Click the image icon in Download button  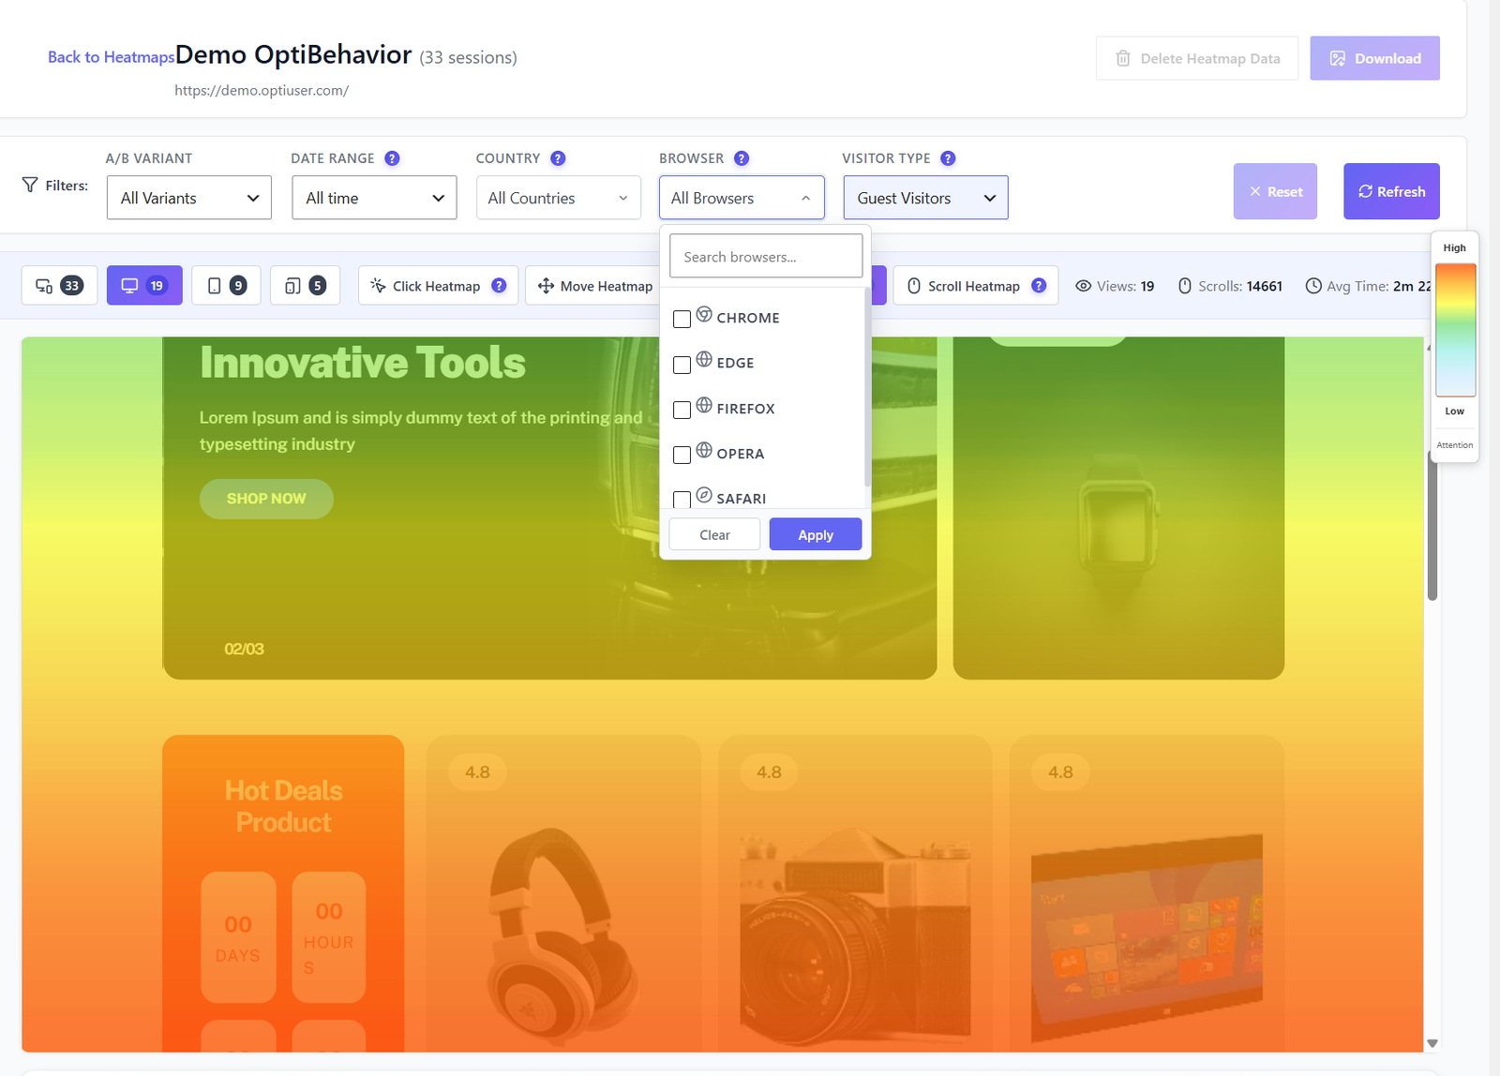click(1338, 58)
